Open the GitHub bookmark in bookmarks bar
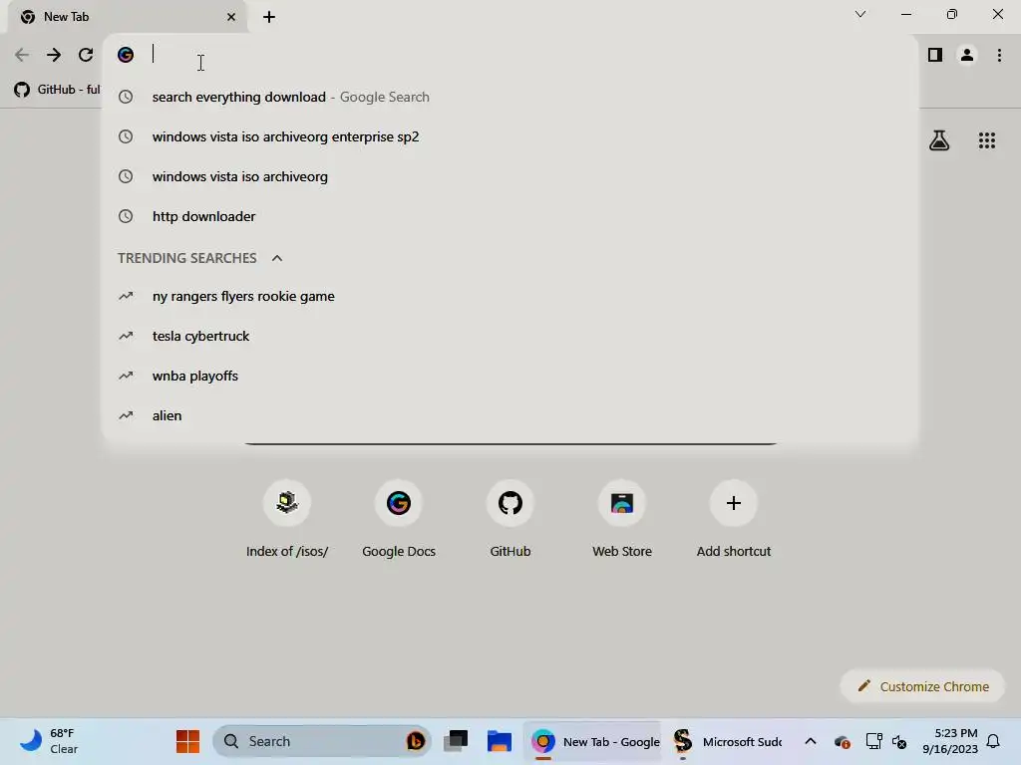This screenshot has width=1021, height=765. [x=57, y=89]
